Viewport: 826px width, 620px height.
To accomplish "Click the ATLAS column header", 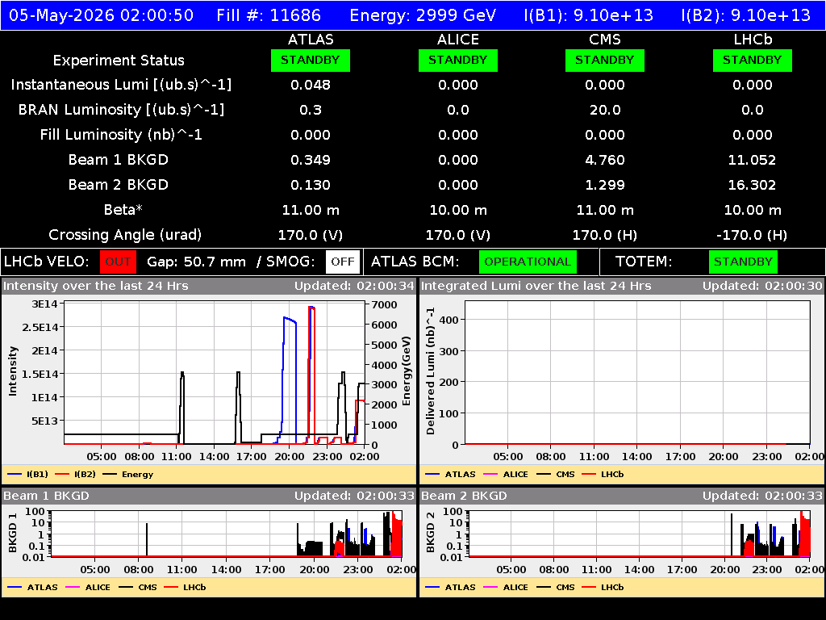I will 311,40.
